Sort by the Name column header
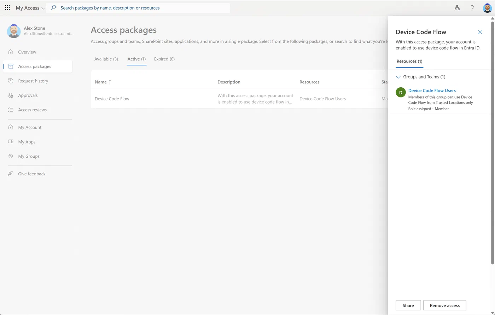 coord(101,82)
